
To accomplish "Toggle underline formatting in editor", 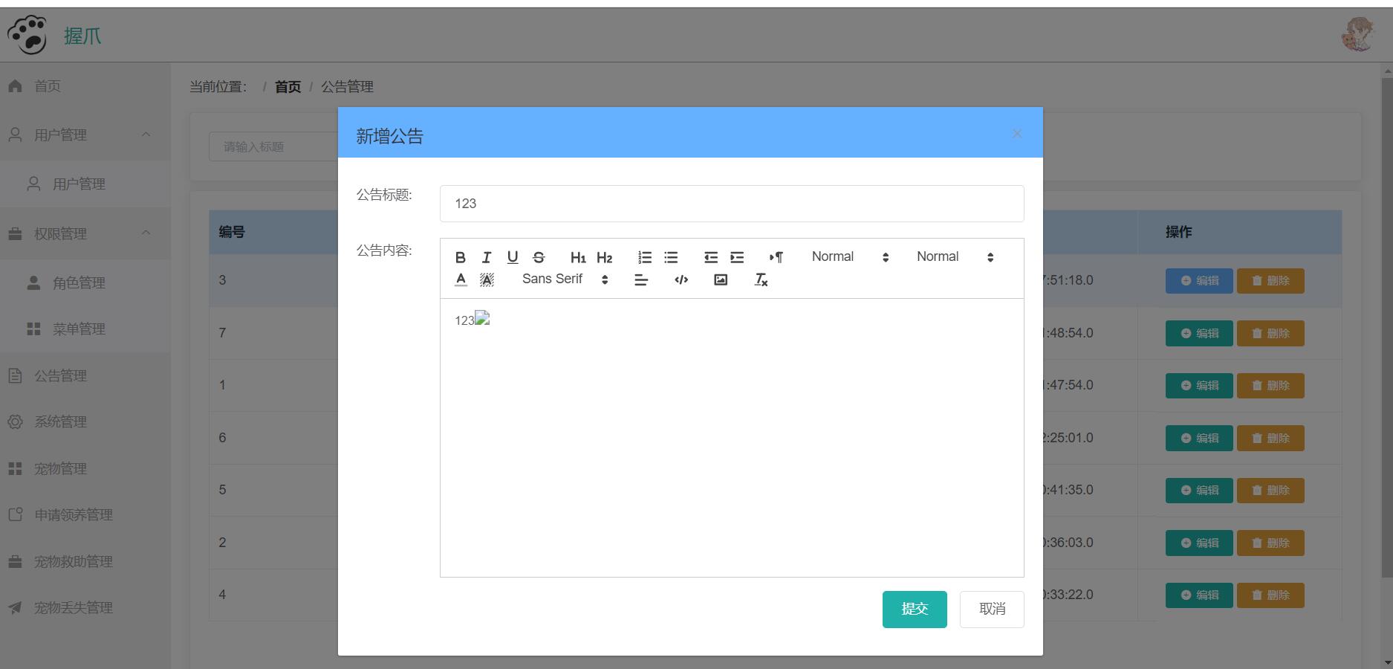I will tap(513, 257).
